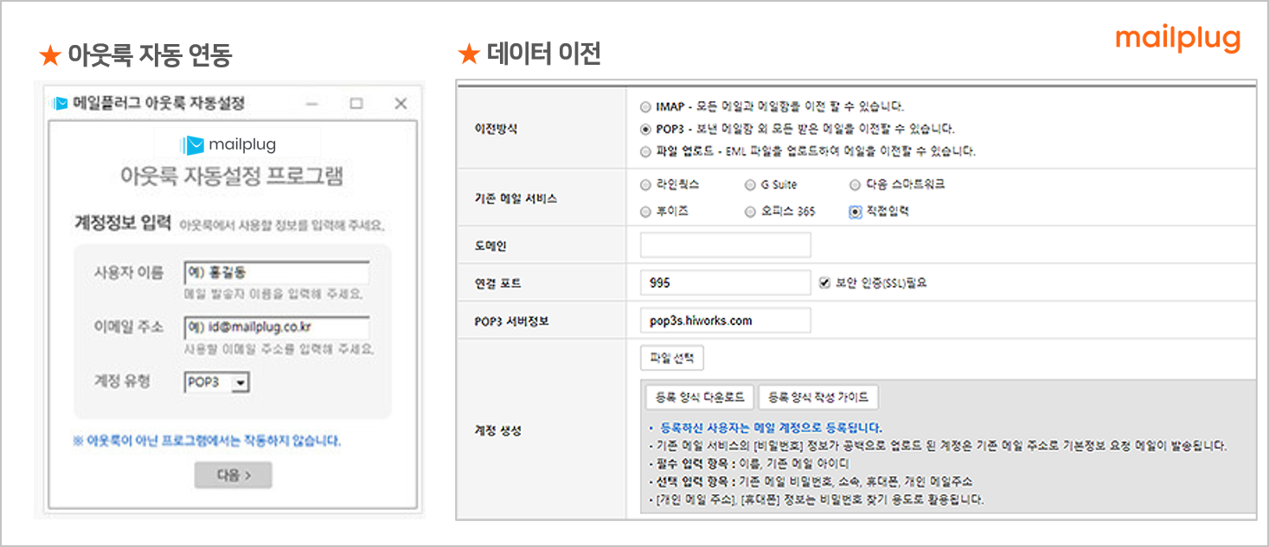
Task: Choose 라인웍스 as existing mail service
Action: point(645,185)
